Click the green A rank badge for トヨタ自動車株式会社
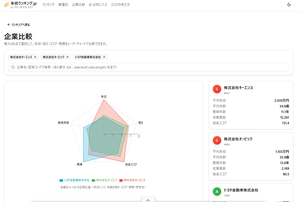 point(217,192)
